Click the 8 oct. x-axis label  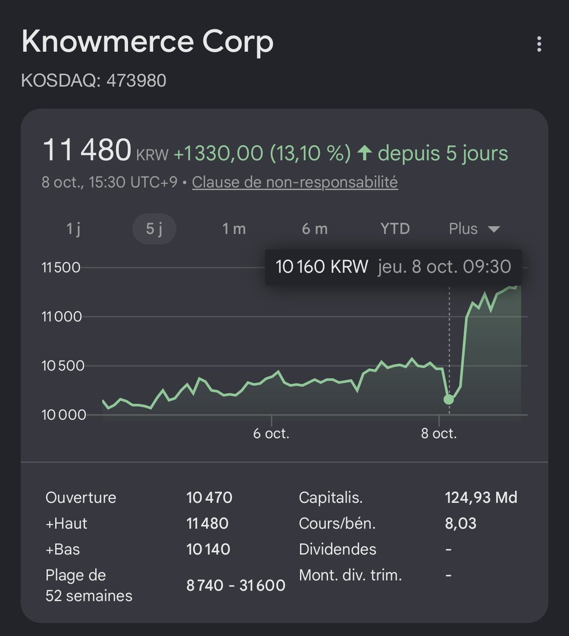click(x=439, y=434)
